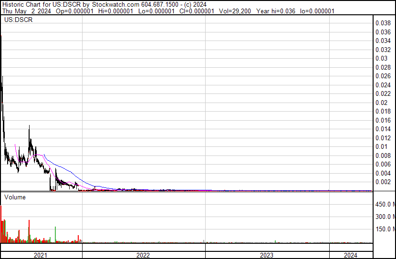This screenshot has height=259, width=396.
Task: Click the US:DSCR ticker label in chart
Action: 17,21
